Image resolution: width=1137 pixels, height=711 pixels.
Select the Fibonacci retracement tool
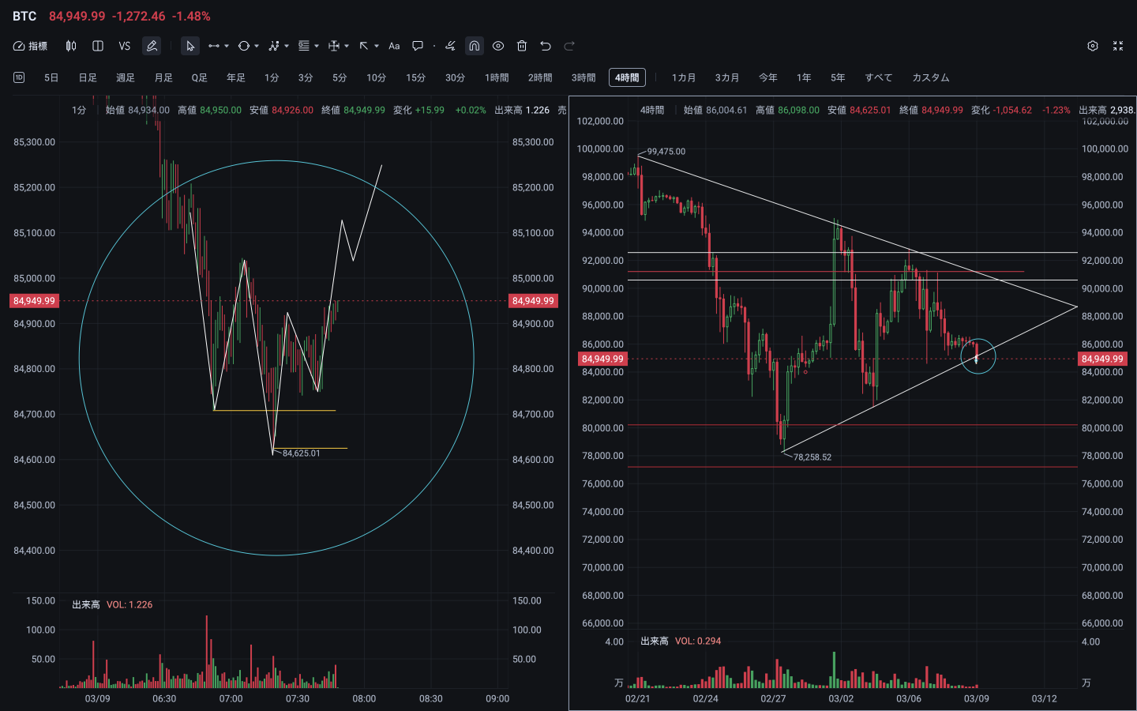[304, 46]
